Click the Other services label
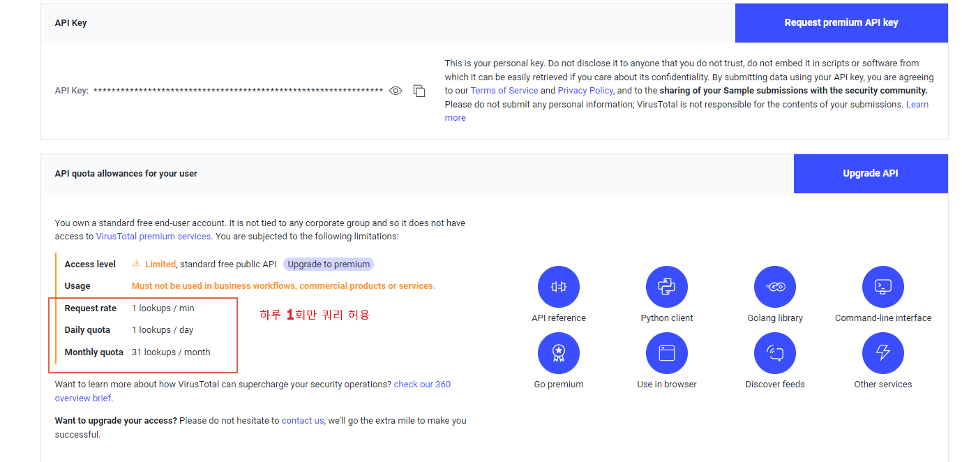The image size is (962, 462). point(883,385)
